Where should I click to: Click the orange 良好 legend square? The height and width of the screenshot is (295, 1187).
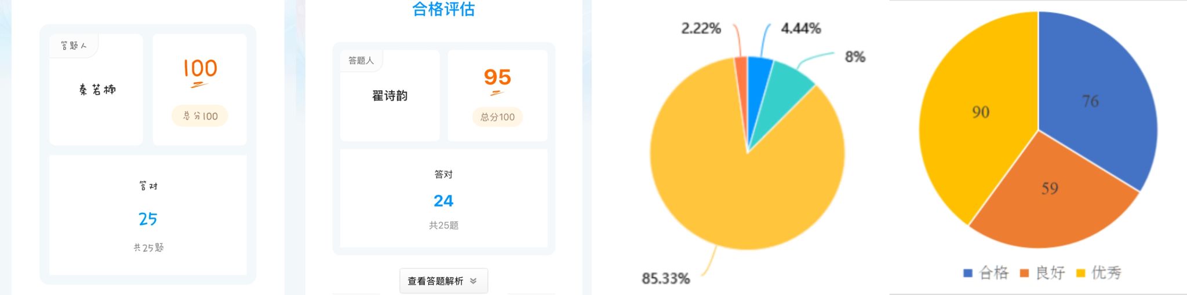[x=1024, y=273]
